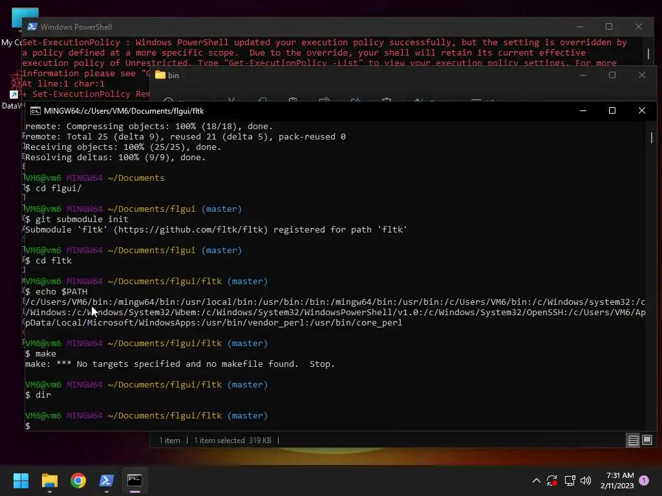
Task: Maximize the bin Explorer window
Action: click(612, 75)
